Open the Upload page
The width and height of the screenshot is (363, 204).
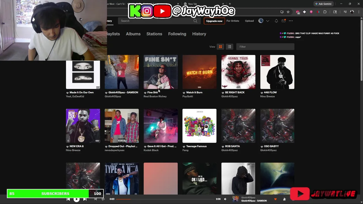(x=249, y=21)
